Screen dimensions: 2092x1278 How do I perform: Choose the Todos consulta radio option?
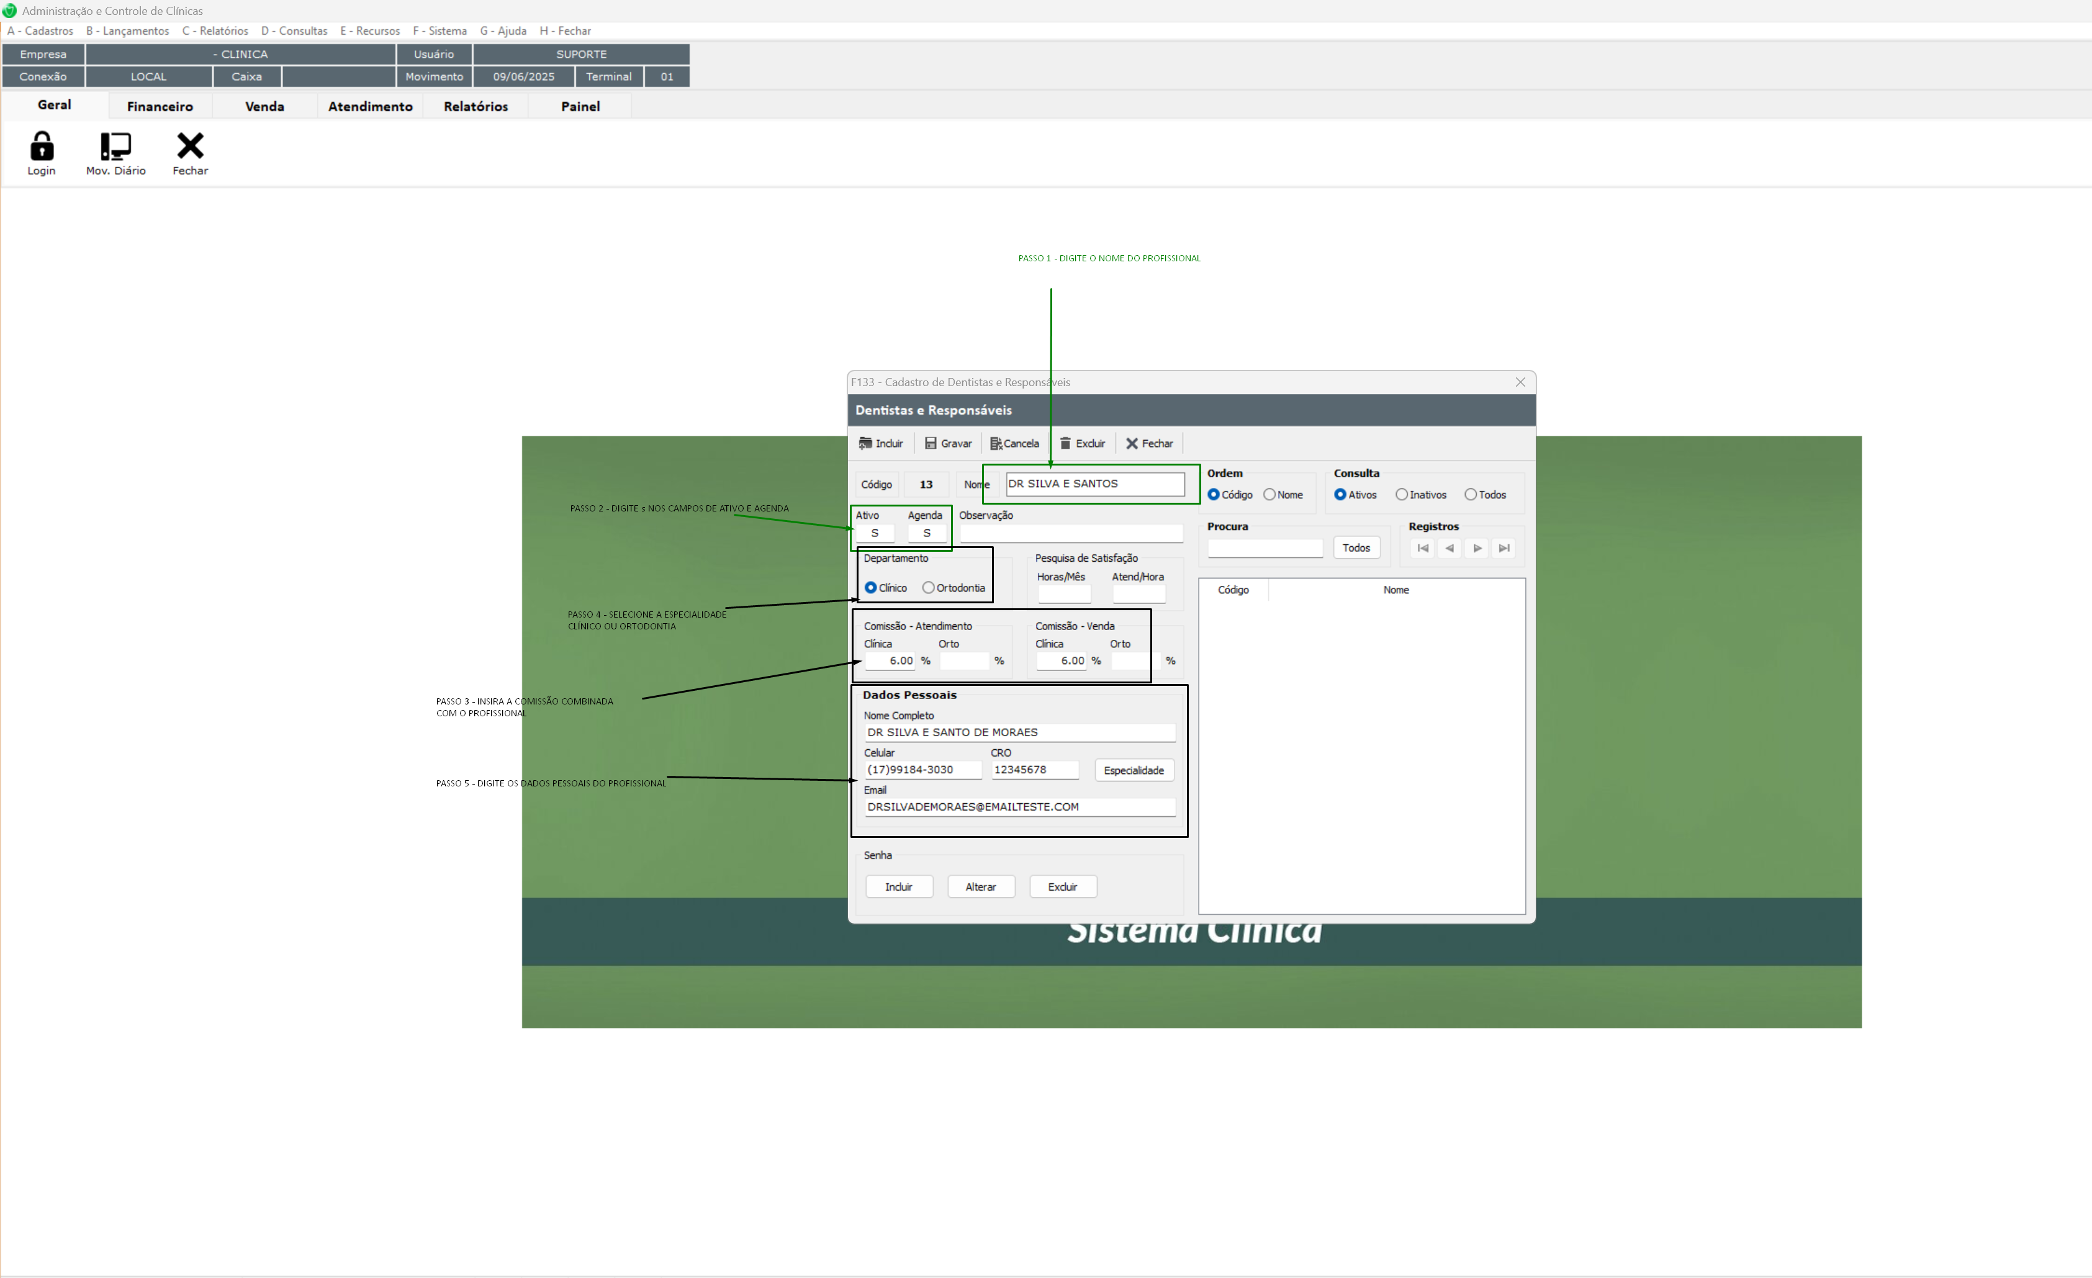(x=1471, y=495)
